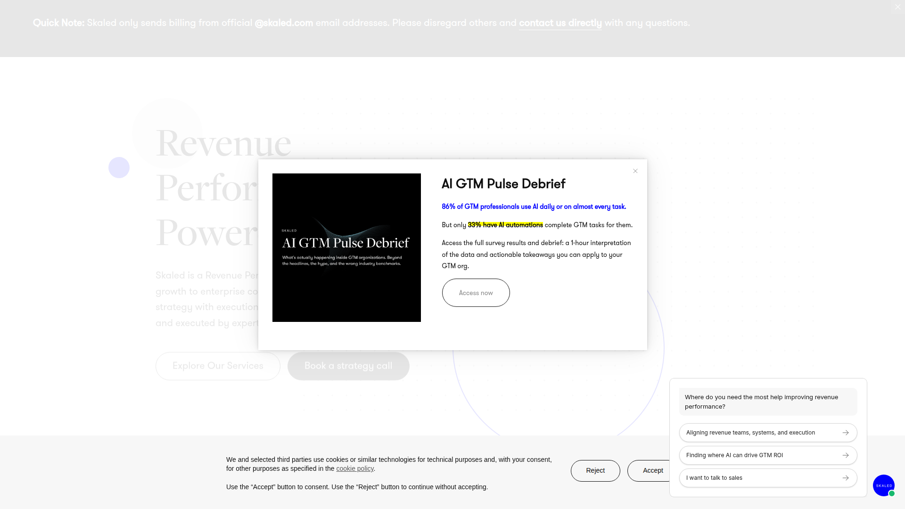Close the AI GTM Pulse Debrief popup
Image resolution: width=905 pixels, height=509 pixels.
(x=635, y=171)
